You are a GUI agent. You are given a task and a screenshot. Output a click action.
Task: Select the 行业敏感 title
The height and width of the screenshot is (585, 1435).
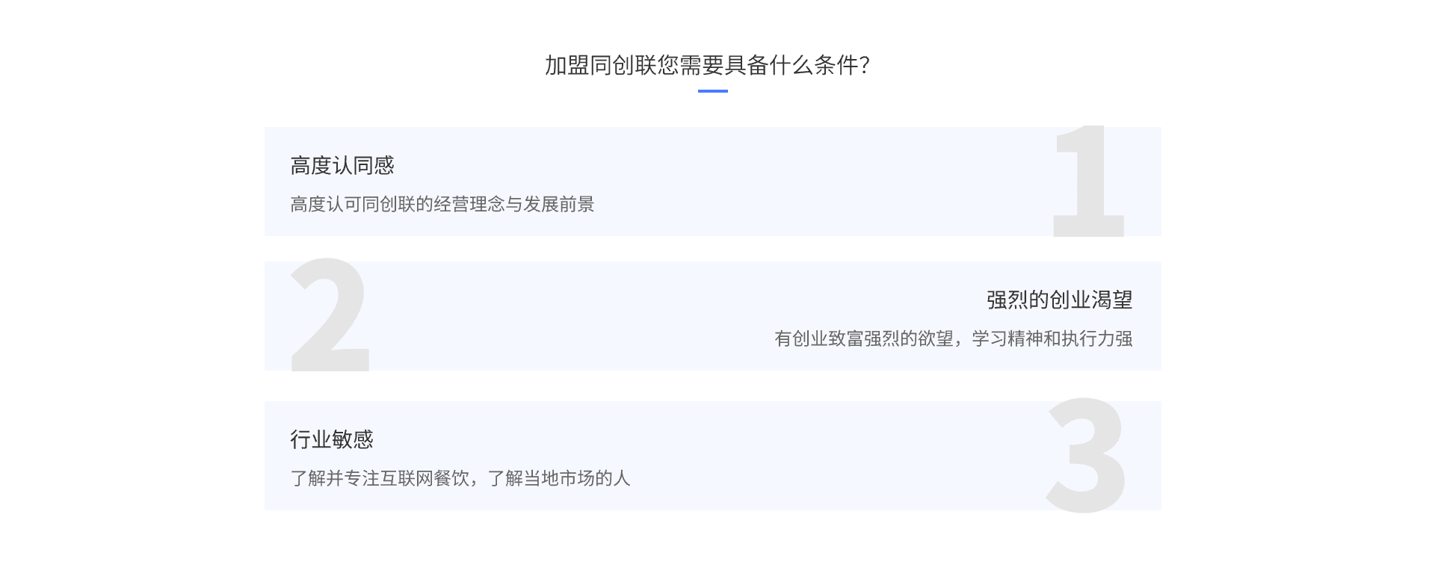click(332, 439)
